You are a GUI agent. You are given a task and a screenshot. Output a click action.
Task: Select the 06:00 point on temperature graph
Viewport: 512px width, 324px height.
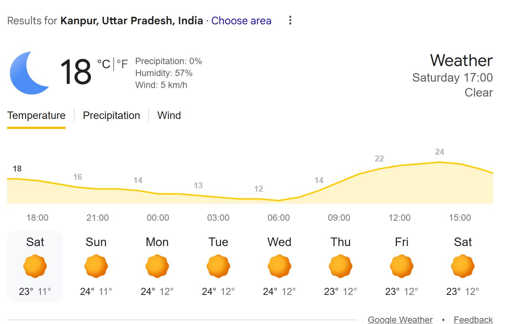point(279,200)
